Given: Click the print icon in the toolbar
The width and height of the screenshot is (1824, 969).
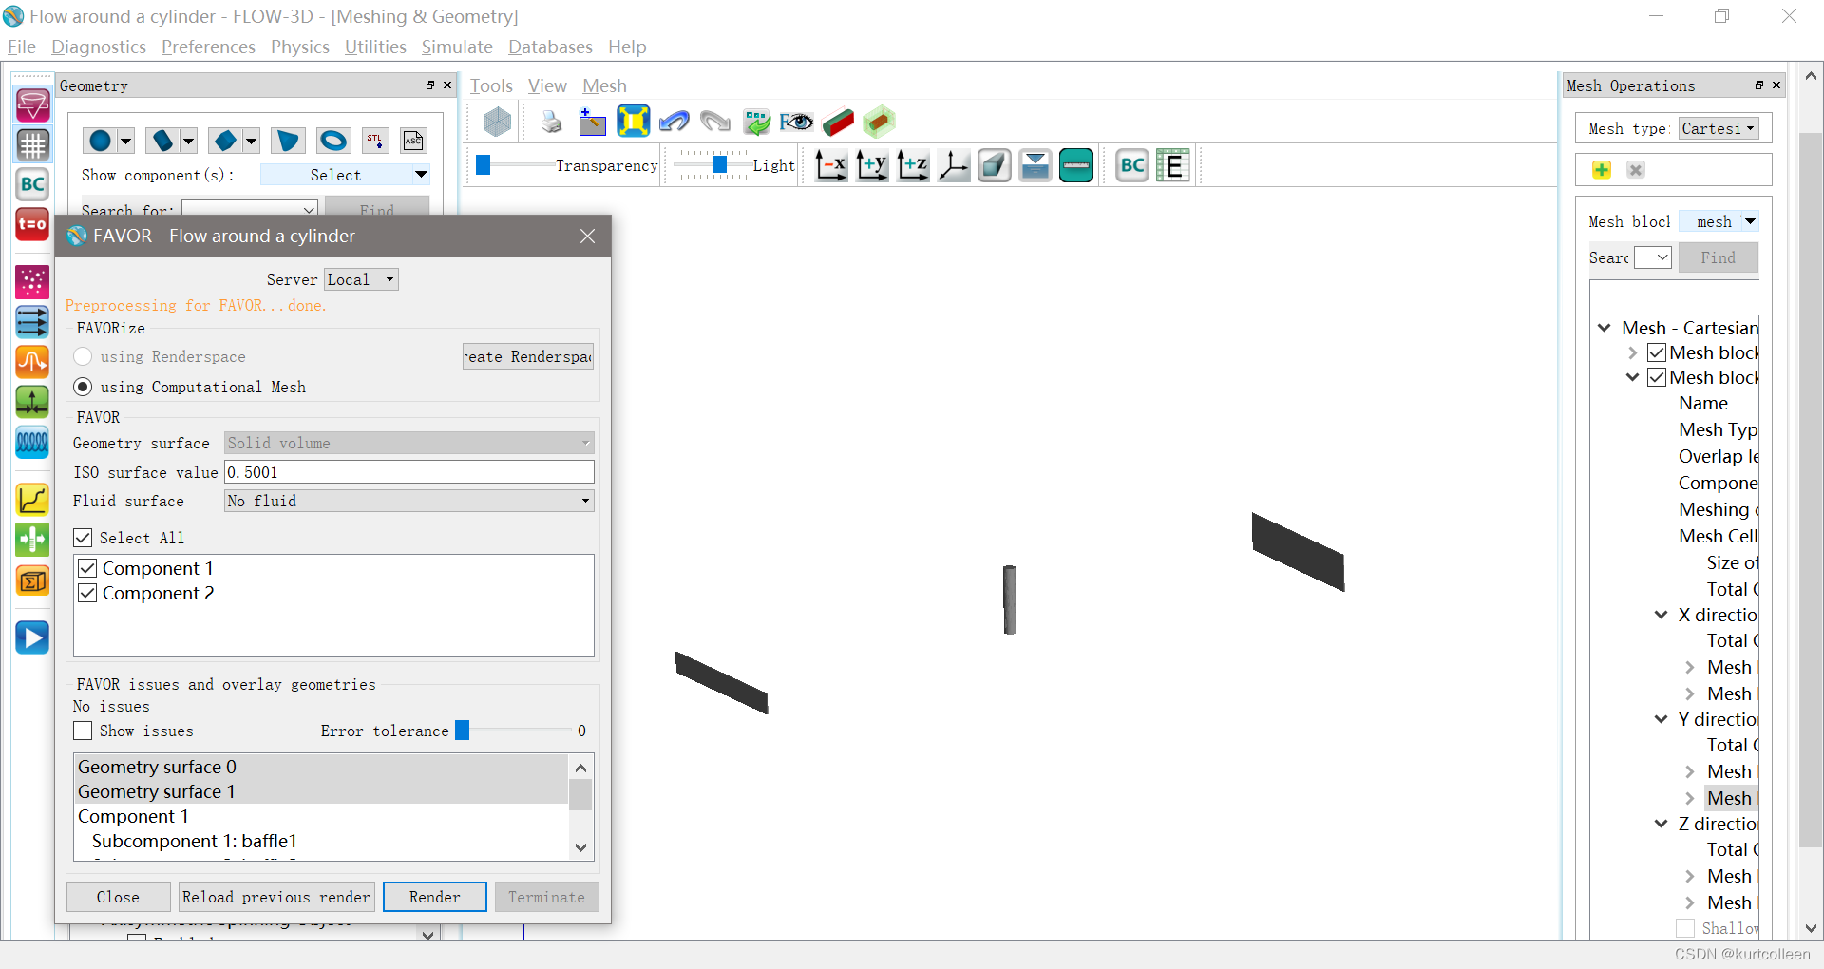Looking at the screenshot, I should point(550,122).
